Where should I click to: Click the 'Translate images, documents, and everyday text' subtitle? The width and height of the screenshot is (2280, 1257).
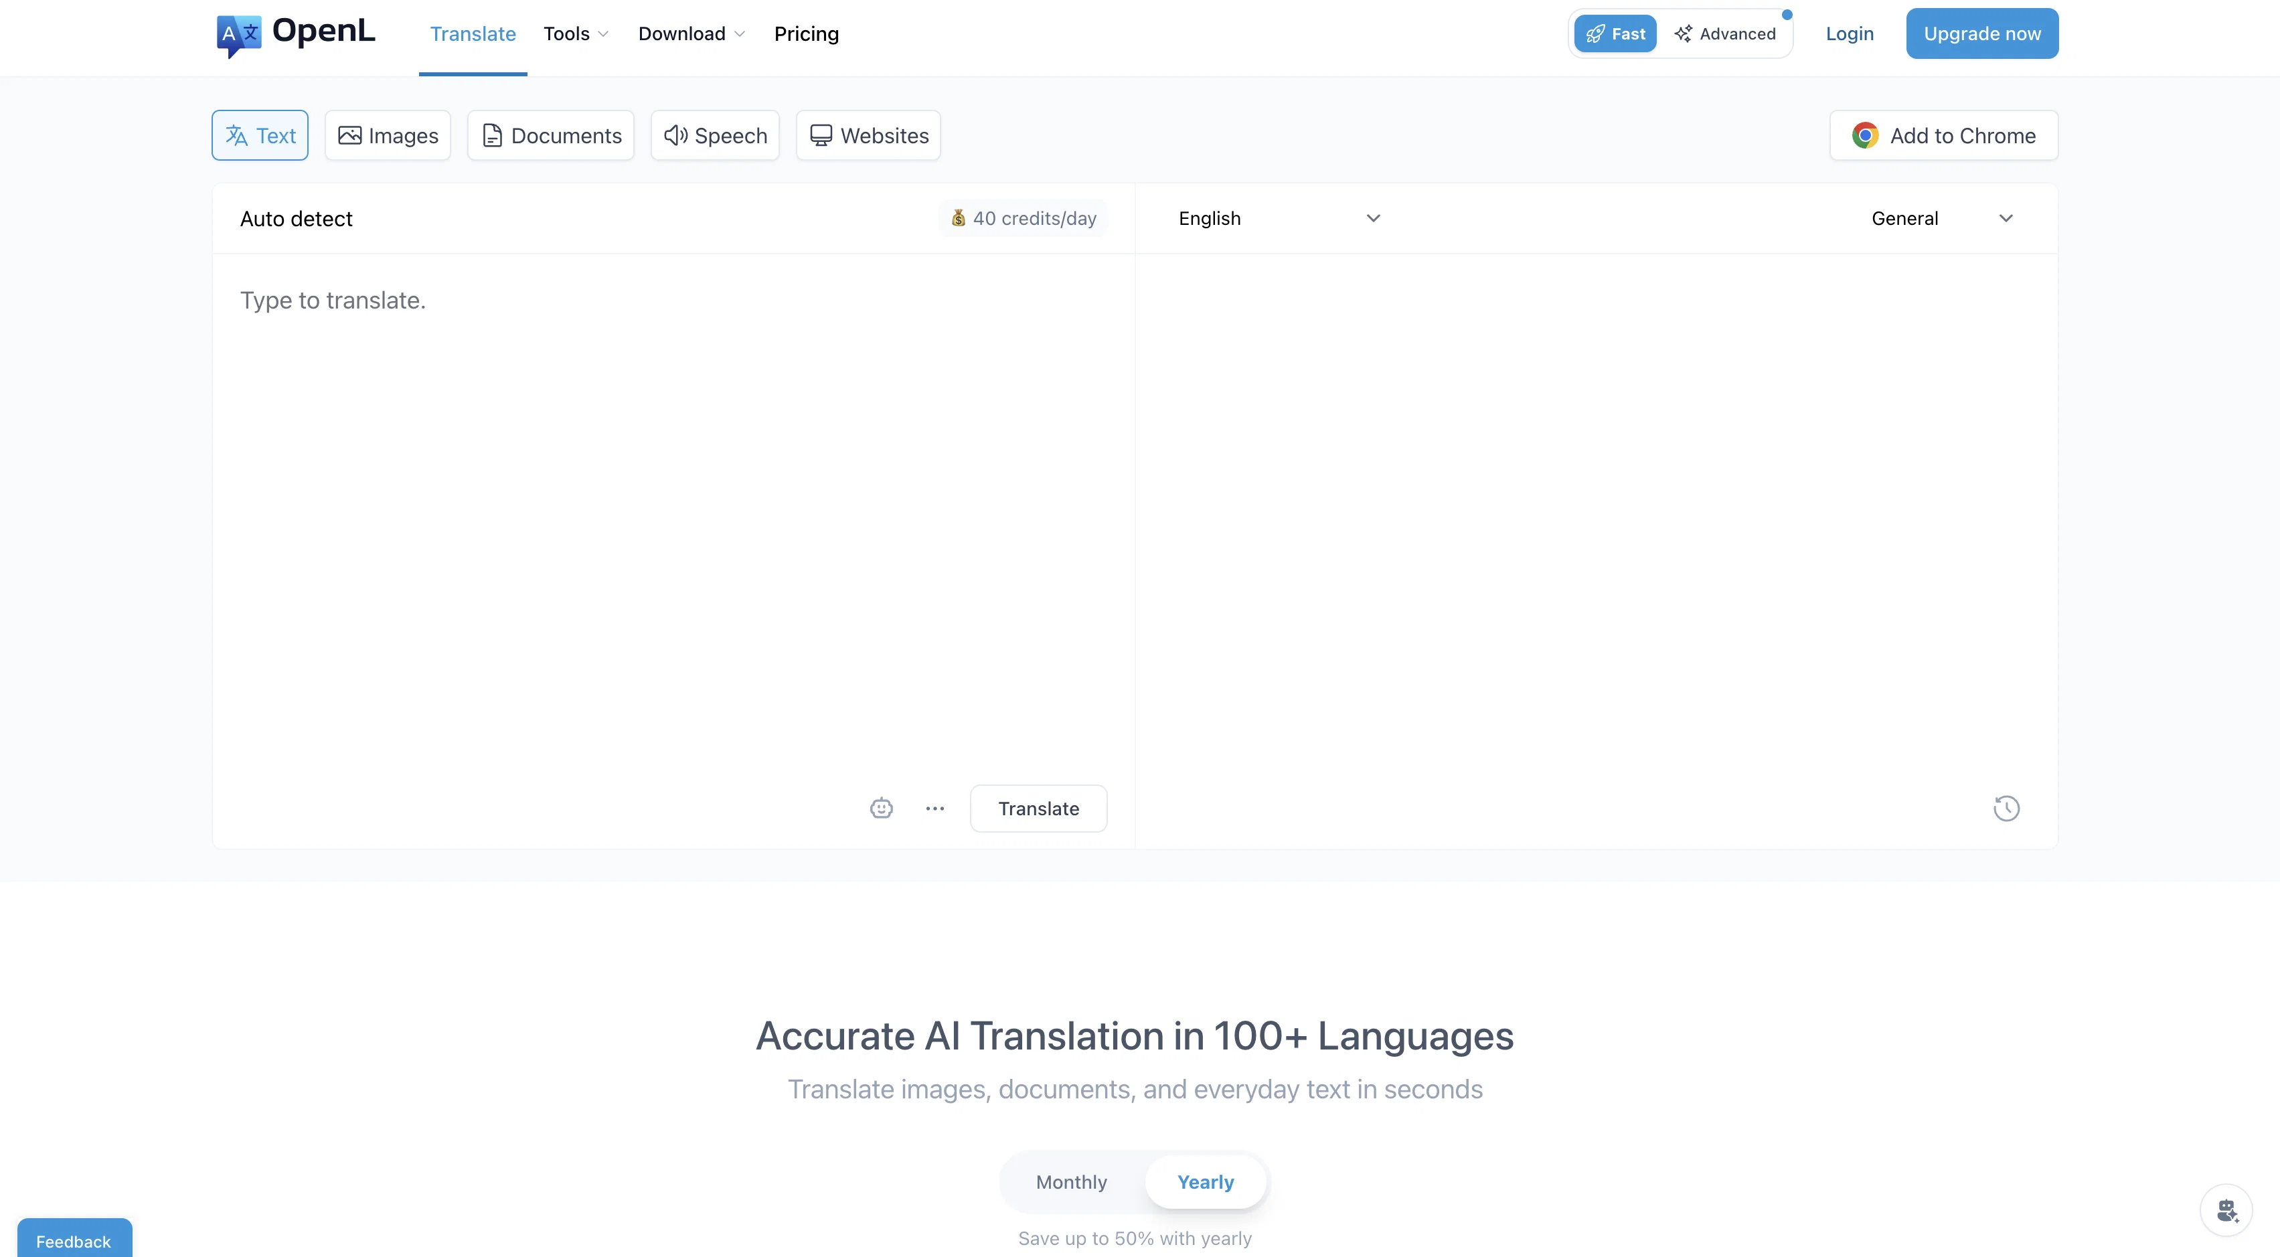(x=1135, y=1089)
